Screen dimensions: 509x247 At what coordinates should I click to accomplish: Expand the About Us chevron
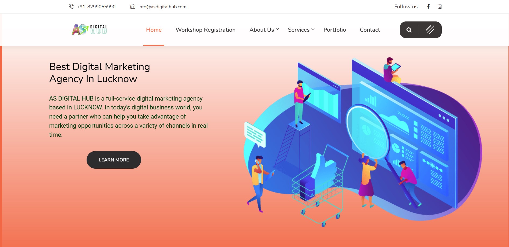[x=277, y=29]
